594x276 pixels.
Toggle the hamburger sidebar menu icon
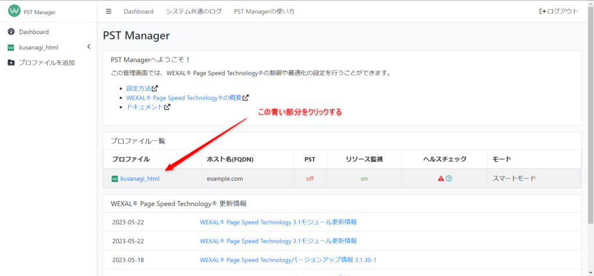coord(108,12)
